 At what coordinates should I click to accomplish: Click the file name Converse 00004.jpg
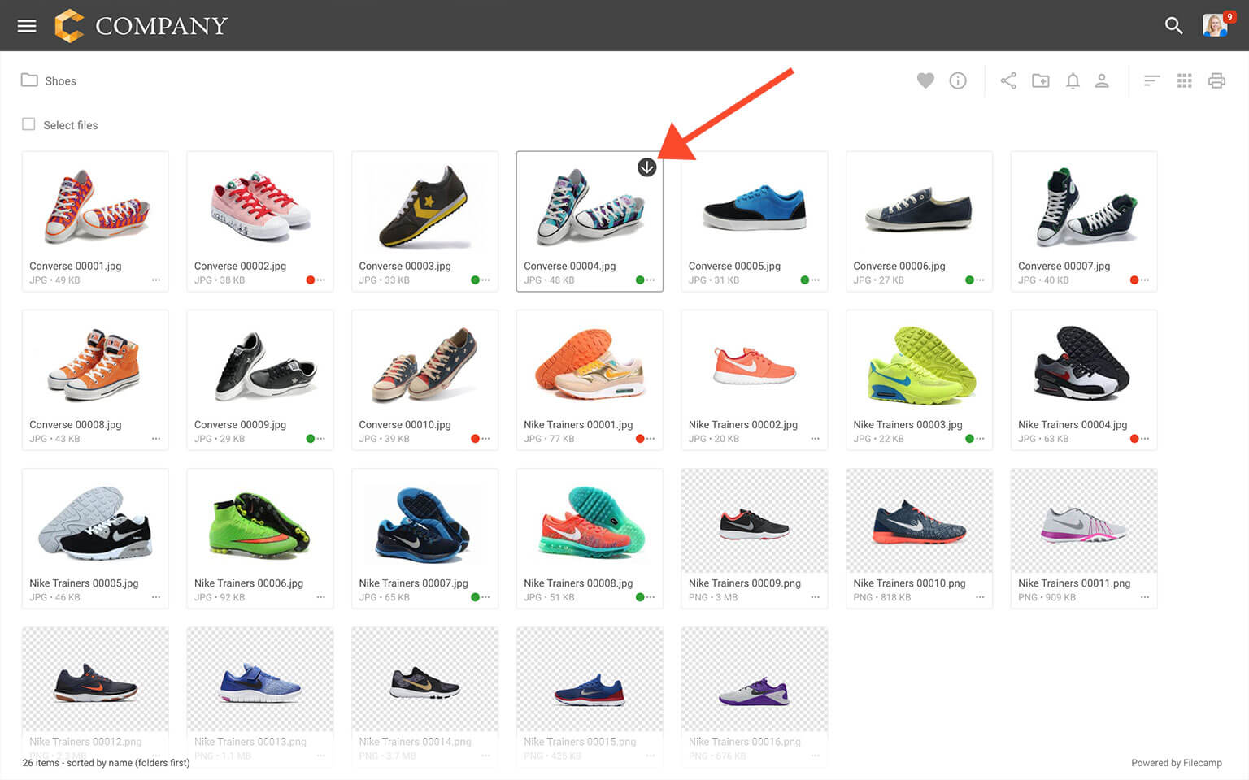pos(570,266)
